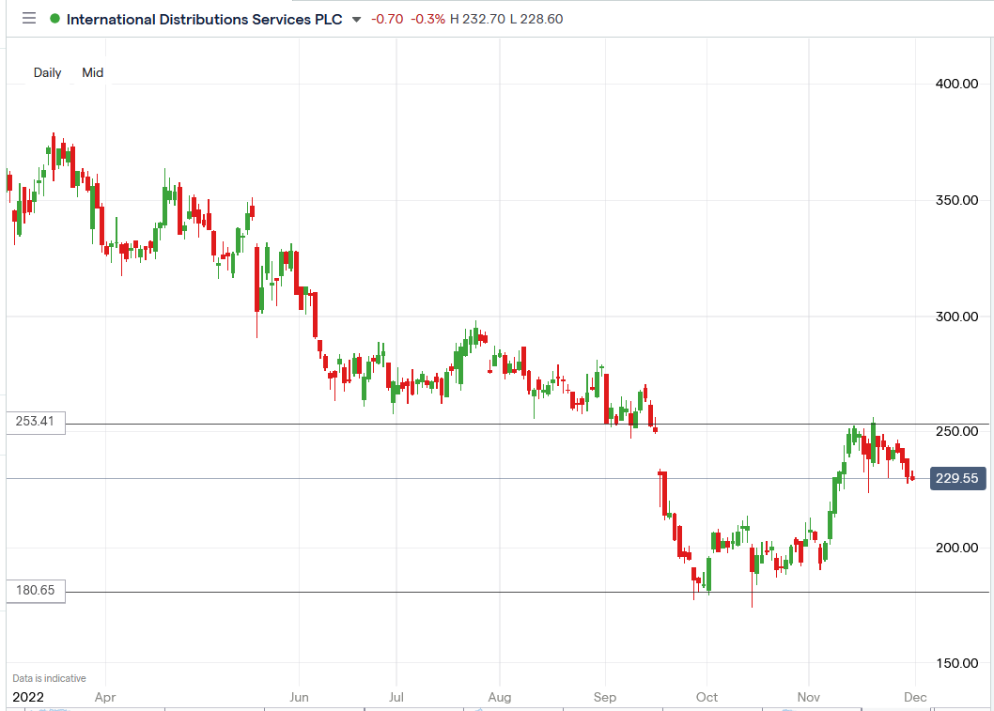
Task: Click the Apr label on time axis
Action: click(x=105, y=698)
